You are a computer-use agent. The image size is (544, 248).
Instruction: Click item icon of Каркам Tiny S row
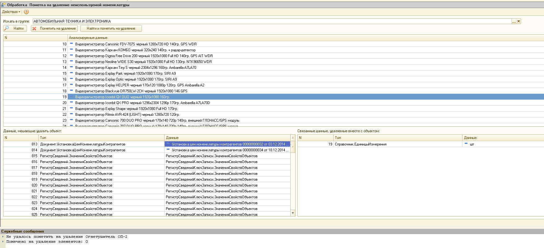[x=71, y=67]
